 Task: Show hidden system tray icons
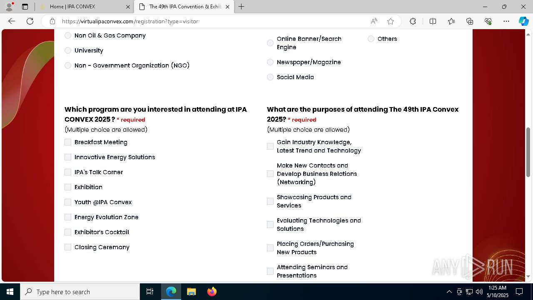pyautogui.click(x=449, y=292)
